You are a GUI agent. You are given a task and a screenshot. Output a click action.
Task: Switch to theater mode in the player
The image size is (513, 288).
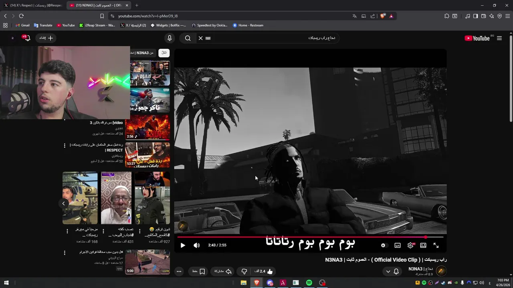423,245
